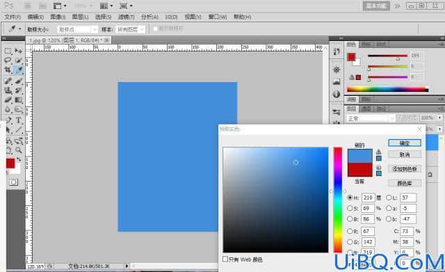The height and width of the screenshot is (272, 445).
Task: Select the Eraser tool
Action: (8, 100)
